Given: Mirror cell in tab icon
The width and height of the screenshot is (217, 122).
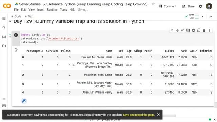Looking at the screenshot, I should [199, 30].
